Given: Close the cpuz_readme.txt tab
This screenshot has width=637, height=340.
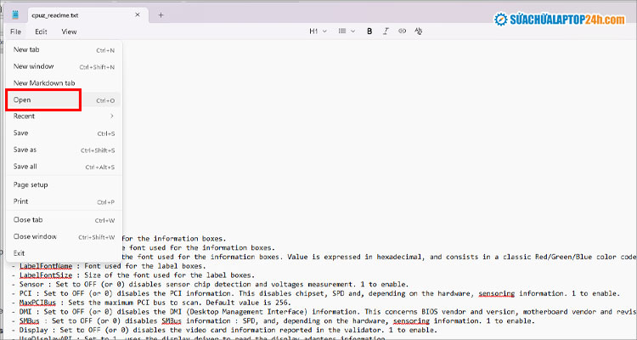Looking at the screenshot, I should (x=138, y=14).
